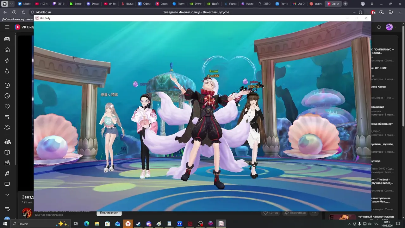Open the LIVE streams section in VK sidebar
Viewport: 405px width, 228px height.
[7, 39]
